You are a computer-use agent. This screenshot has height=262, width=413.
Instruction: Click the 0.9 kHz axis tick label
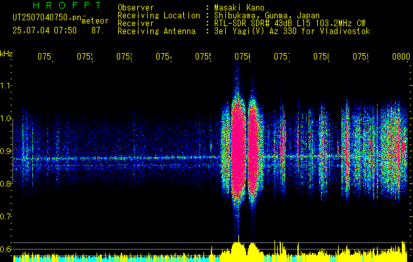coord(5,151)
